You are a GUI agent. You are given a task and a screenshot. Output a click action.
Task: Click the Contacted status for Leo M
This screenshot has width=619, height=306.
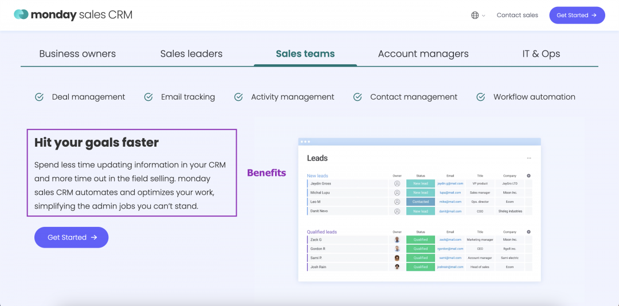[421, 202]
